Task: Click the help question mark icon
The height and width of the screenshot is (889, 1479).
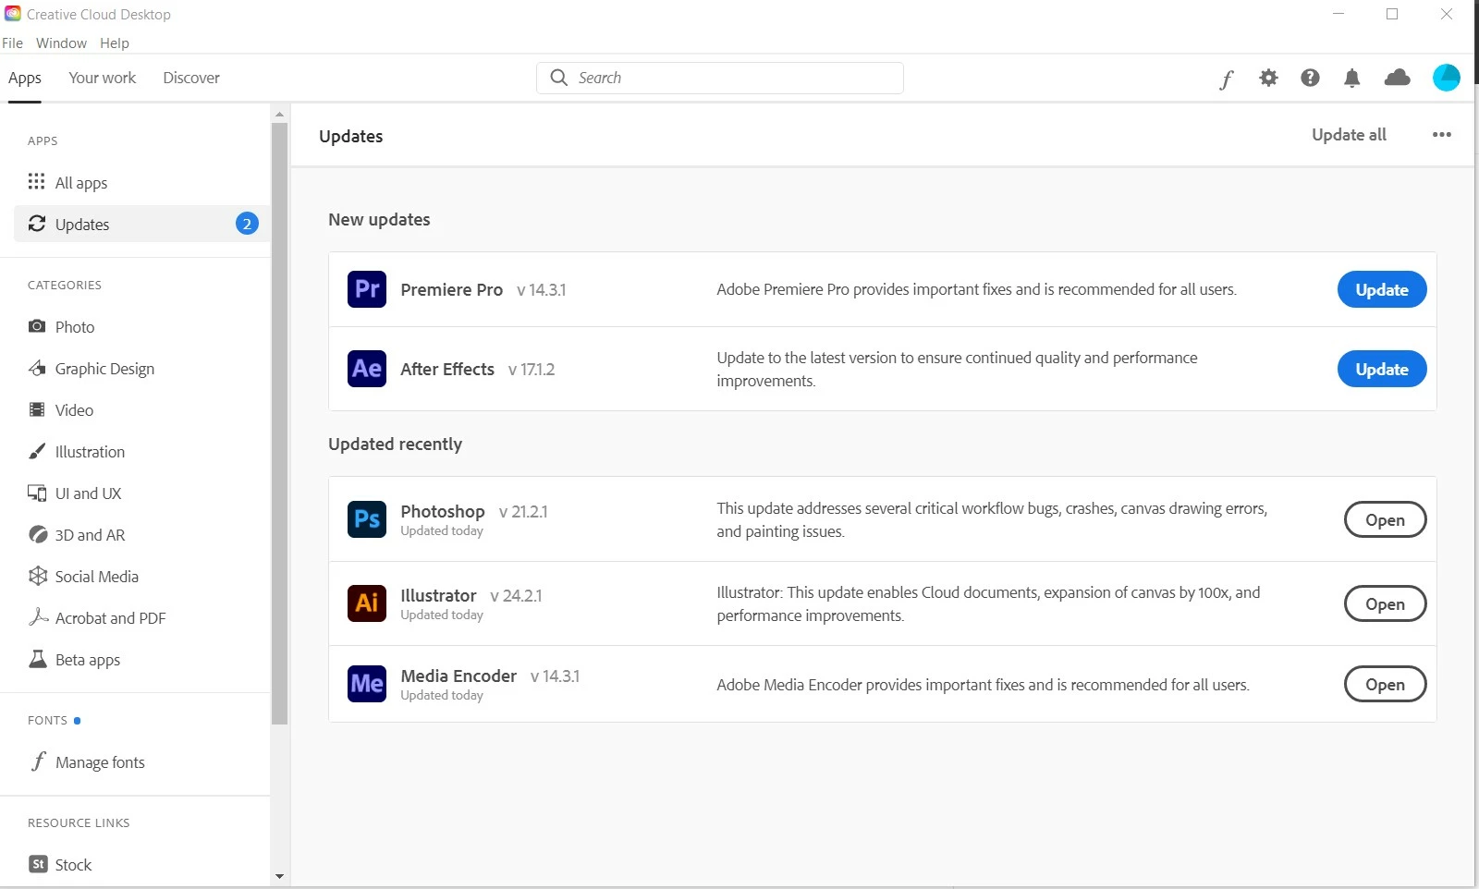Action: (x=1310, y=78)
